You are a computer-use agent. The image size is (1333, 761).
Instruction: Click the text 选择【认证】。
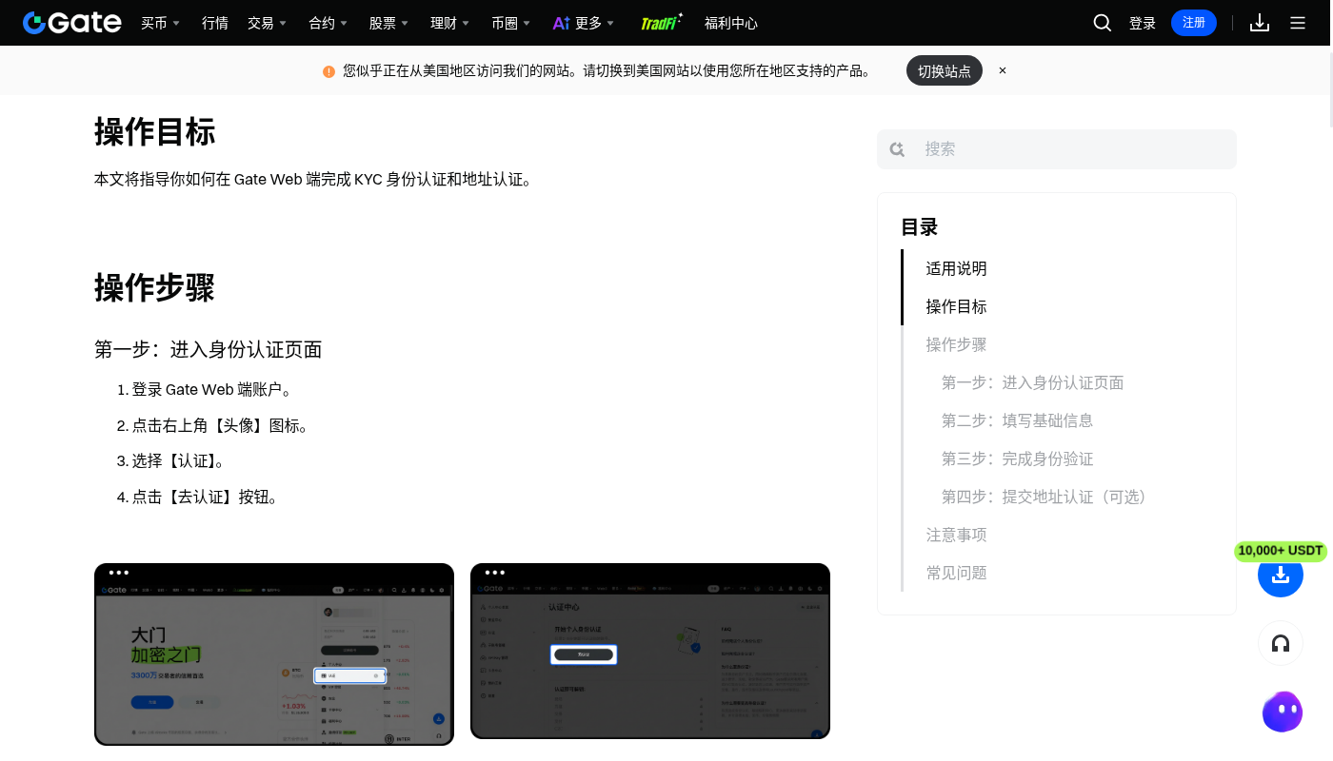click(x=179, y=460)
